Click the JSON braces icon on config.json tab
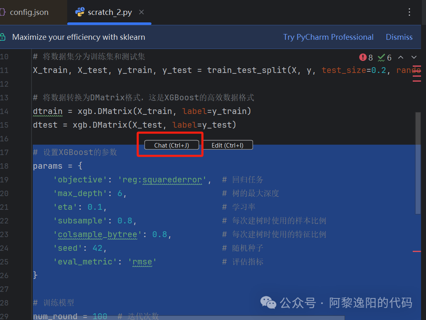The height and width of the screenshot is (320, 426). 2,12
